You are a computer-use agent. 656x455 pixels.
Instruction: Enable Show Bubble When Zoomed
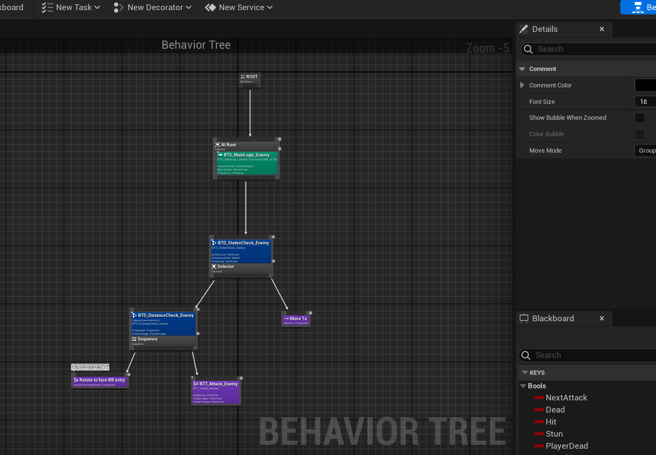click(x=640, y=117)
